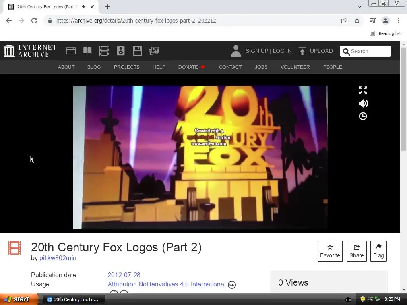
Task: Expand the tab search chevron
Action: [359, 7]
